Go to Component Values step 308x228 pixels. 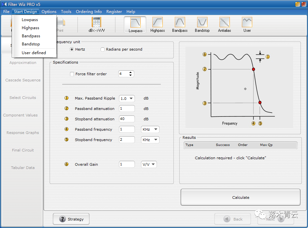click(20, 115)
